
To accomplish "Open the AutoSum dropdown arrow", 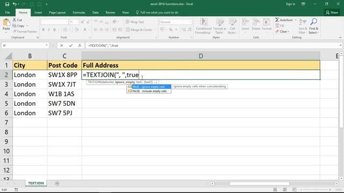I will click(296, 20).
